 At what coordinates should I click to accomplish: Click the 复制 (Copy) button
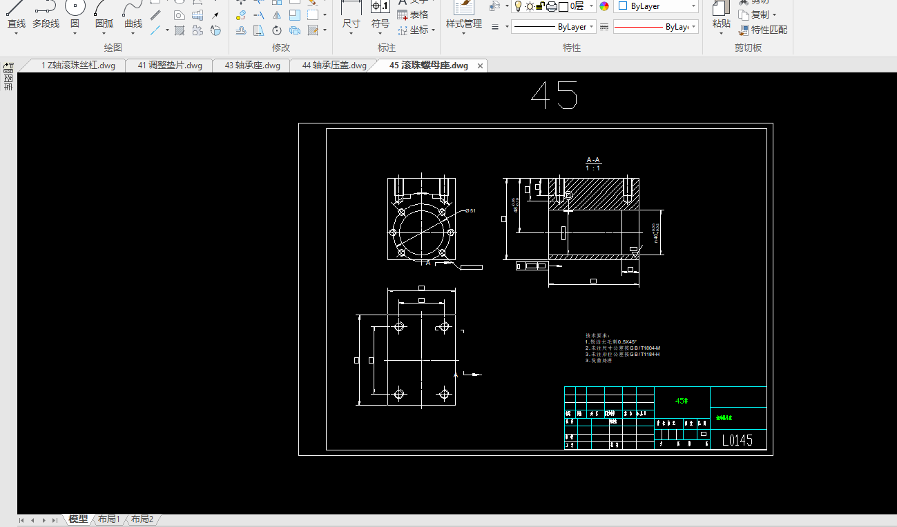coord(757,14)
